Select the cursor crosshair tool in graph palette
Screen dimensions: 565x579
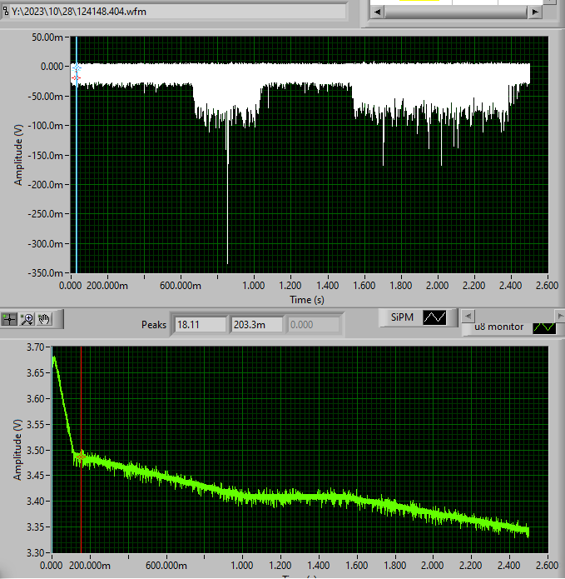tap(9, 319)
